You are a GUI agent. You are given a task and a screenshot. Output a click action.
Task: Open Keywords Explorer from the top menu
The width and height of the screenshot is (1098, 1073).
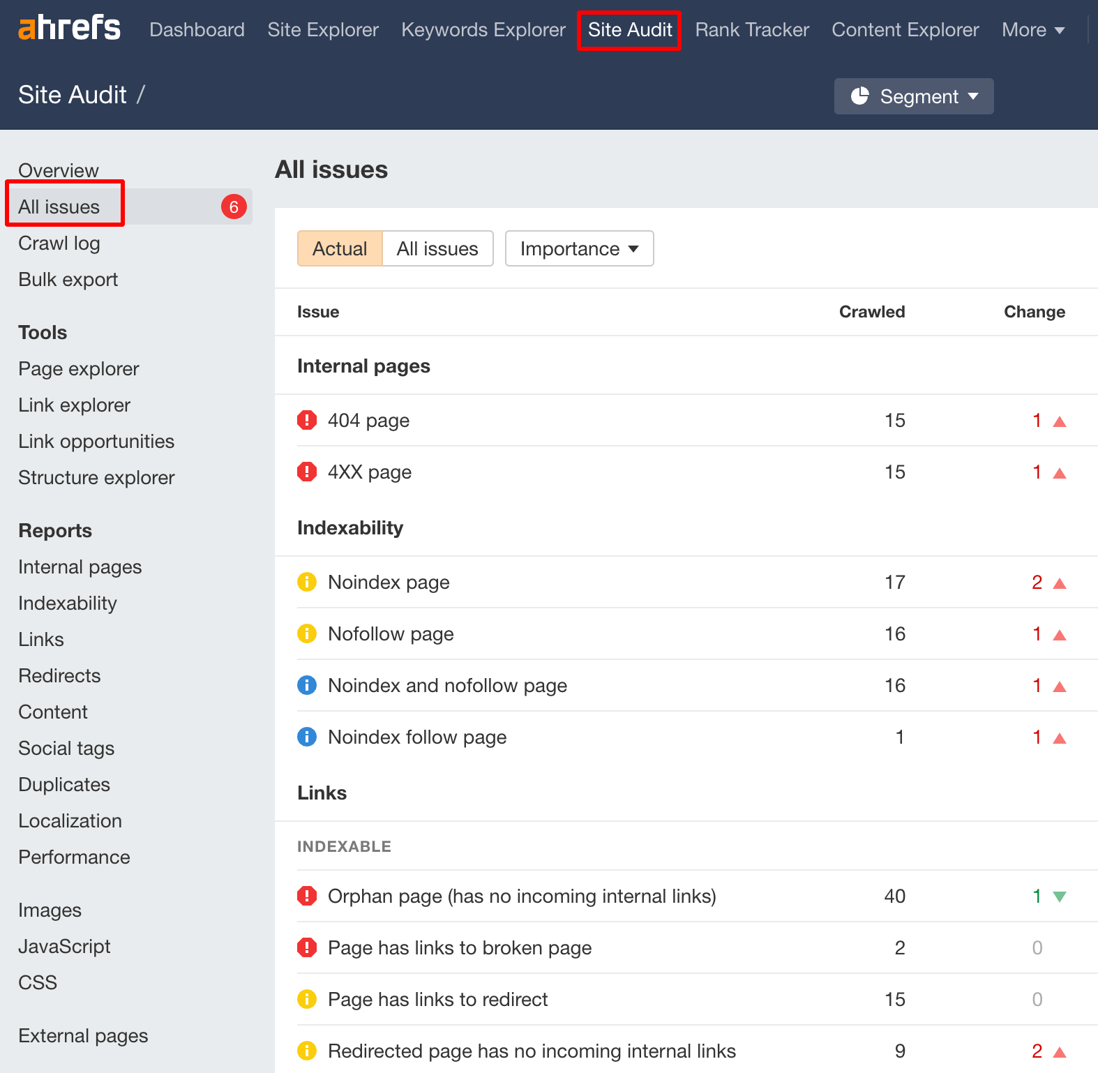point(483,29)
